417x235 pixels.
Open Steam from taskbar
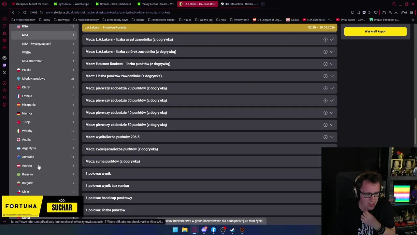pyautogui.click(x=232, y=230)
